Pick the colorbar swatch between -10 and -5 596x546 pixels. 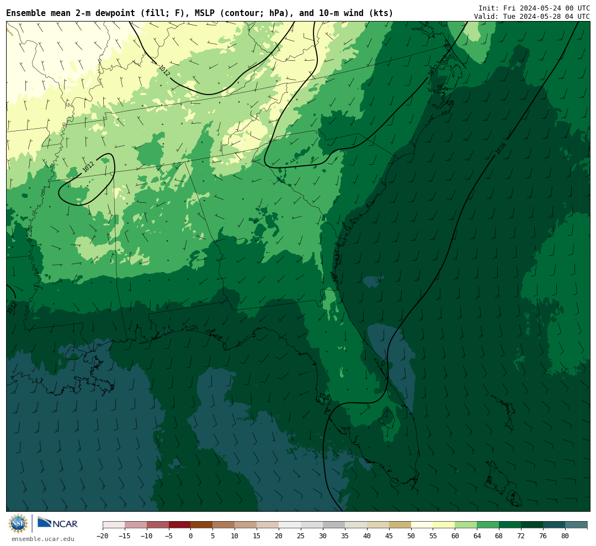click(x=158, y=525)
